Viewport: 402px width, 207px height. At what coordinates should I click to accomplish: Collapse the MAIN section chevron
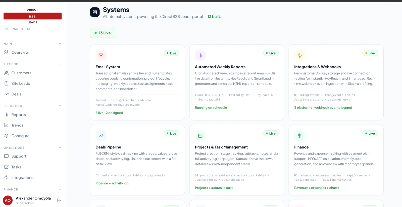point(60,44)
